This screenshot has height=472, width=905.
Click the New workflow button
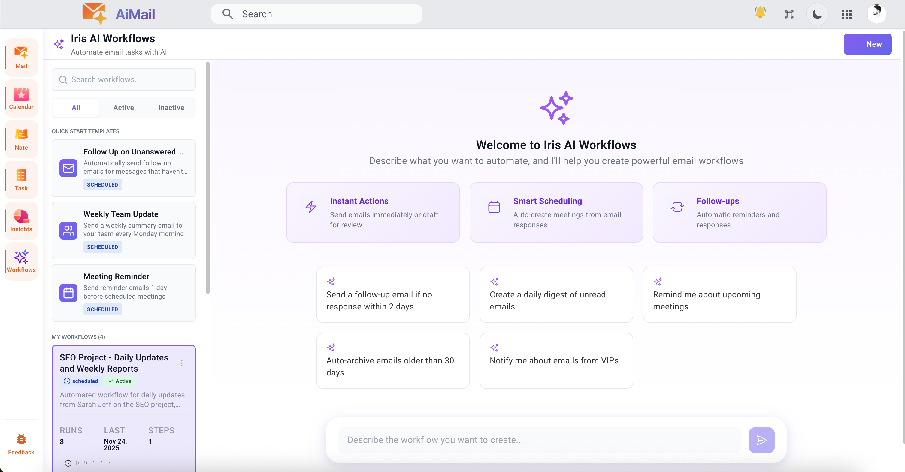tap(867, 44)
